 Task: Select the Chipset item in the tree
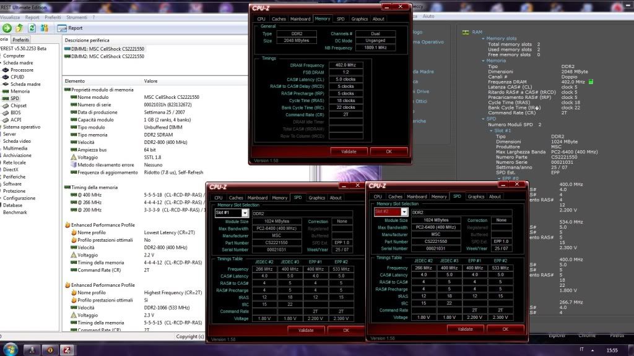point(19,106)
